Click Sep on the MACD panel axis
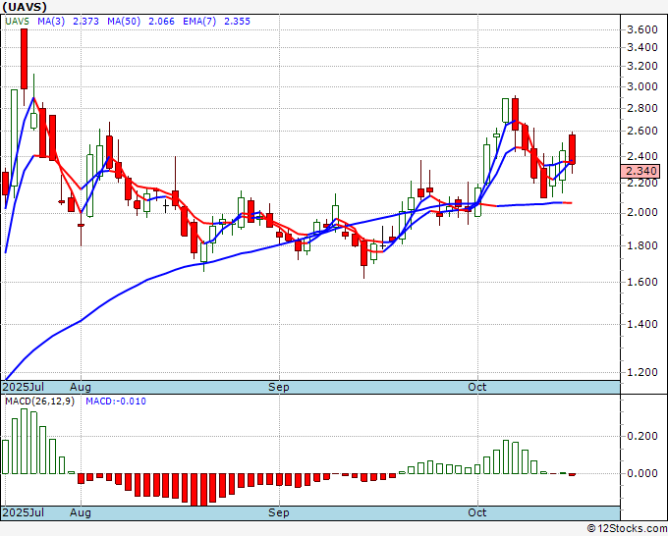Viewport: 668px width, 536px height. (x=279, y=512)
